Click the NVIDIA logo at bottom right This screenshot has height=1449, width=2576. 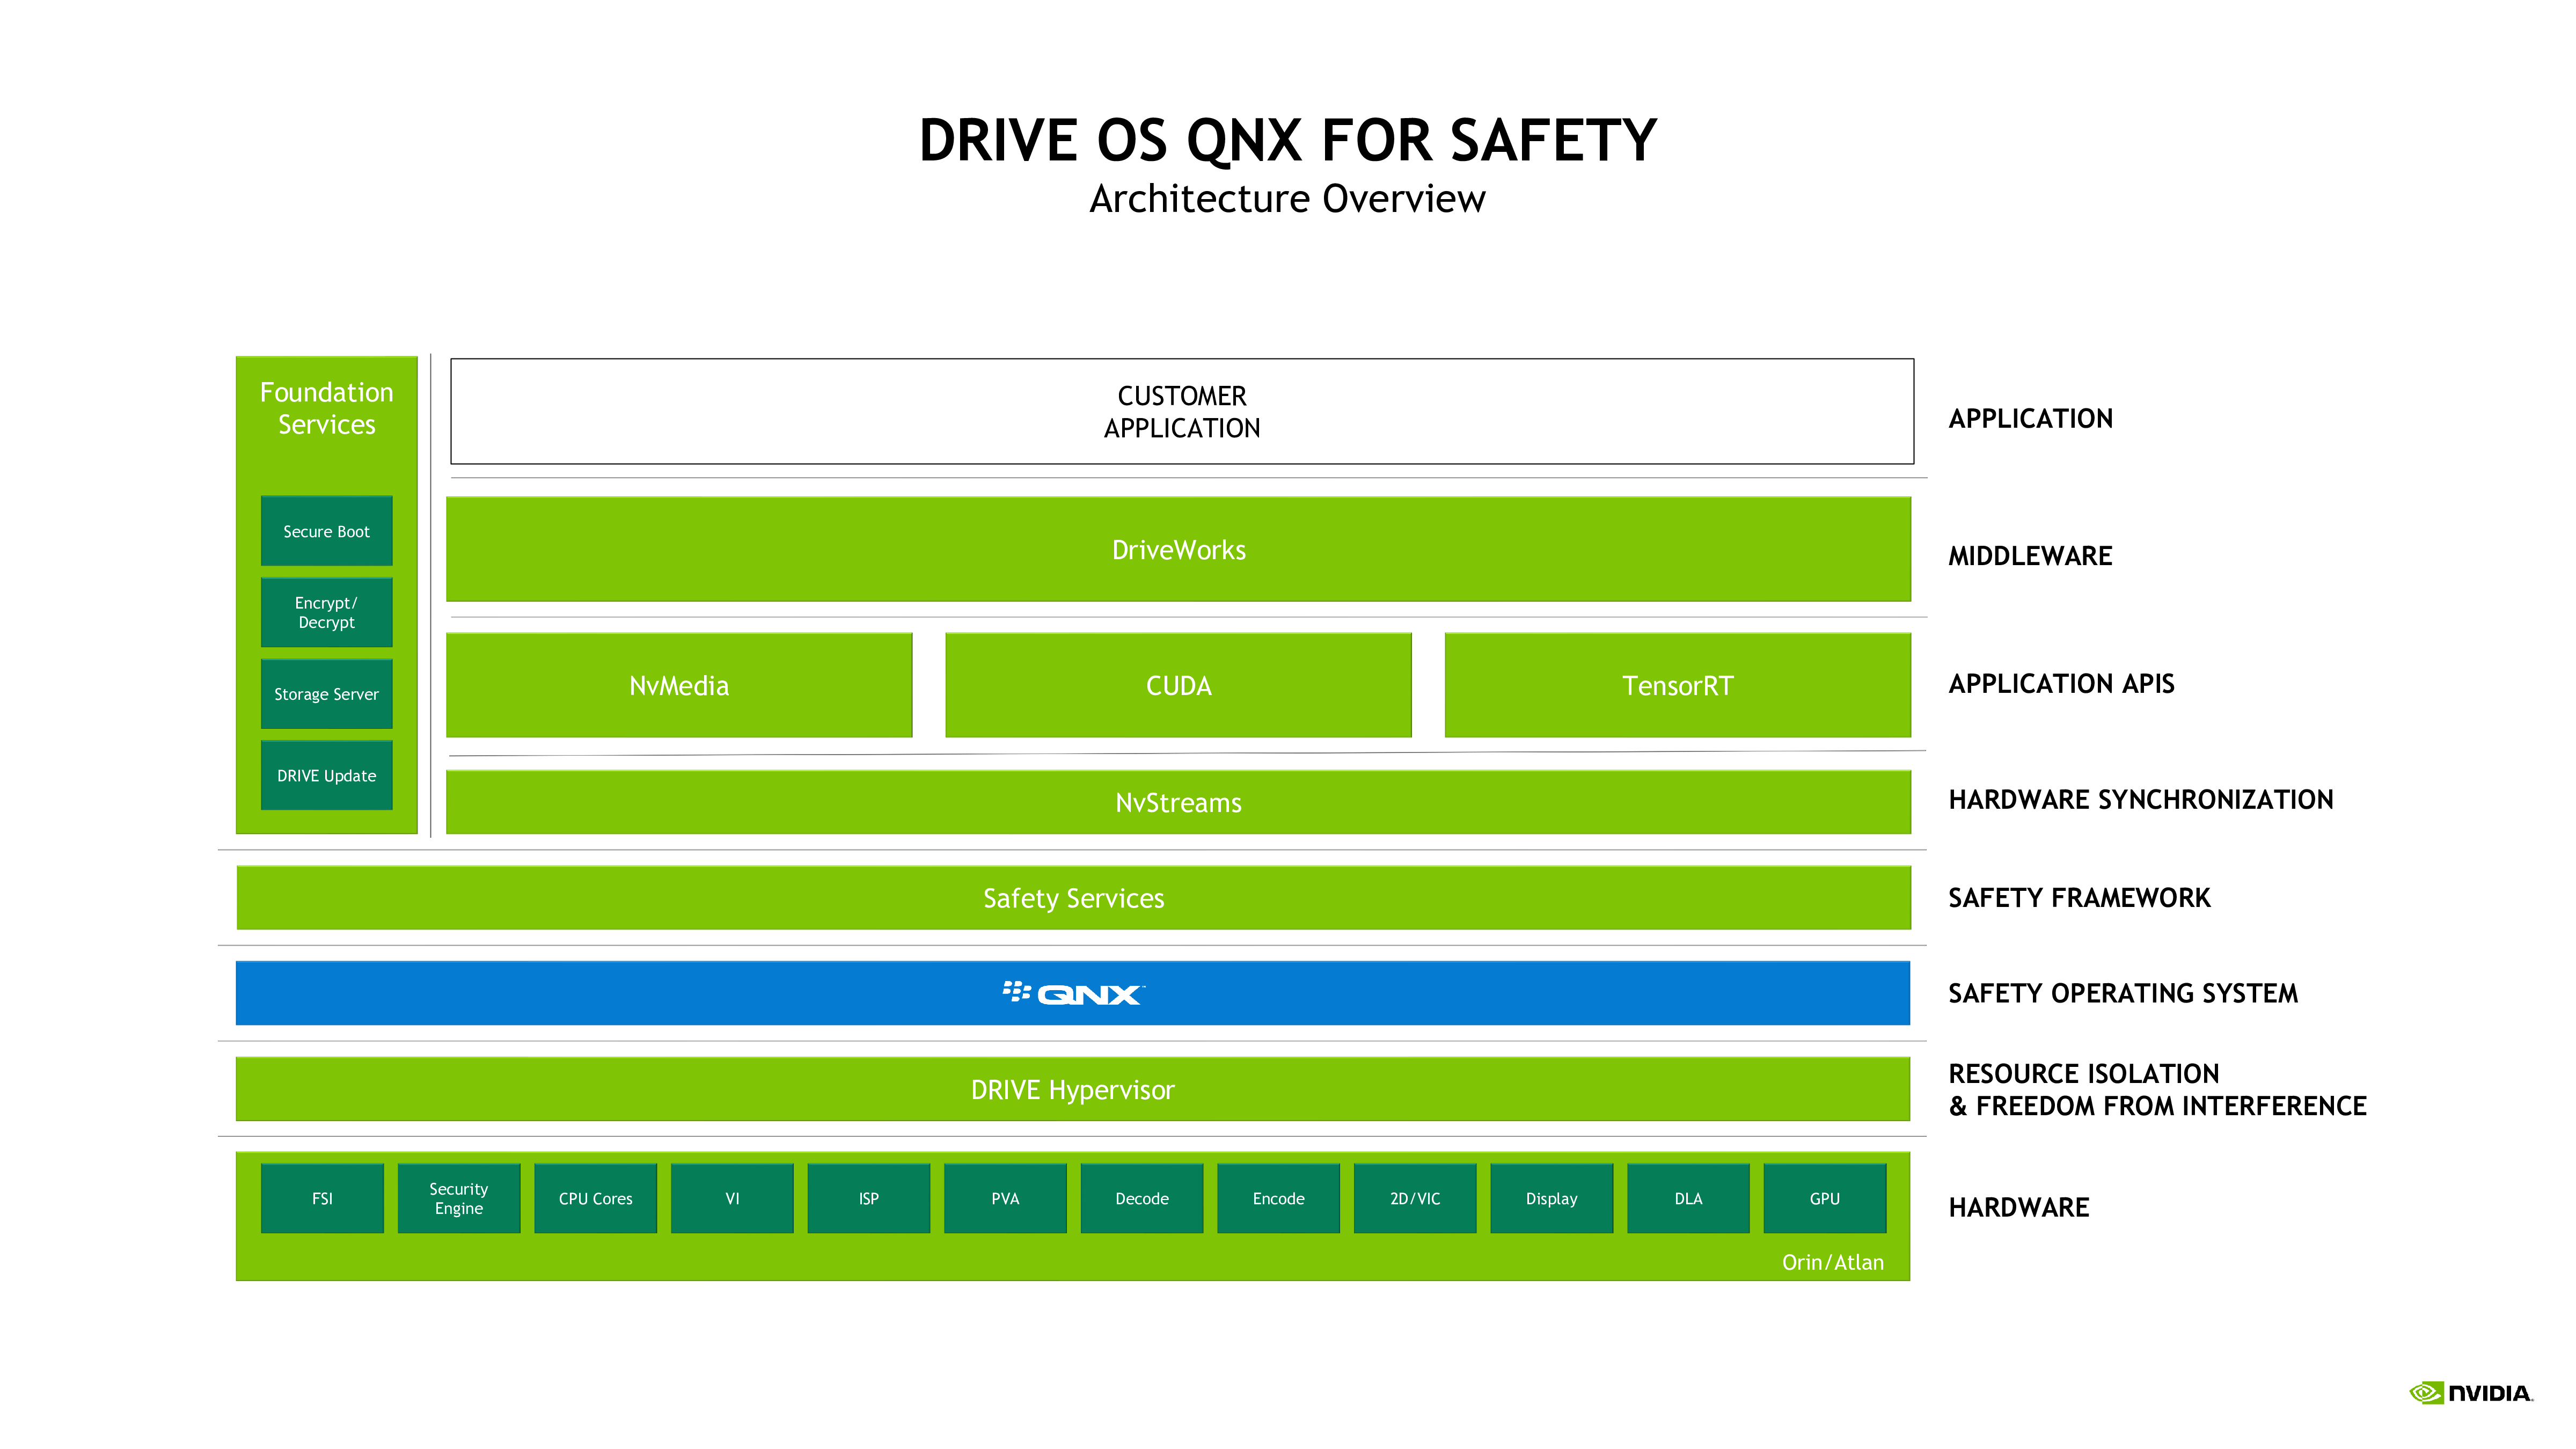[x=2471, y=1393]
